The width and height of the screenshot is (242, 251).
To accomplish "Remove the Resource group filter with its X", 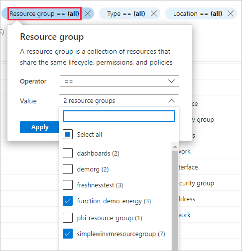I will click(x=88, y=13).
